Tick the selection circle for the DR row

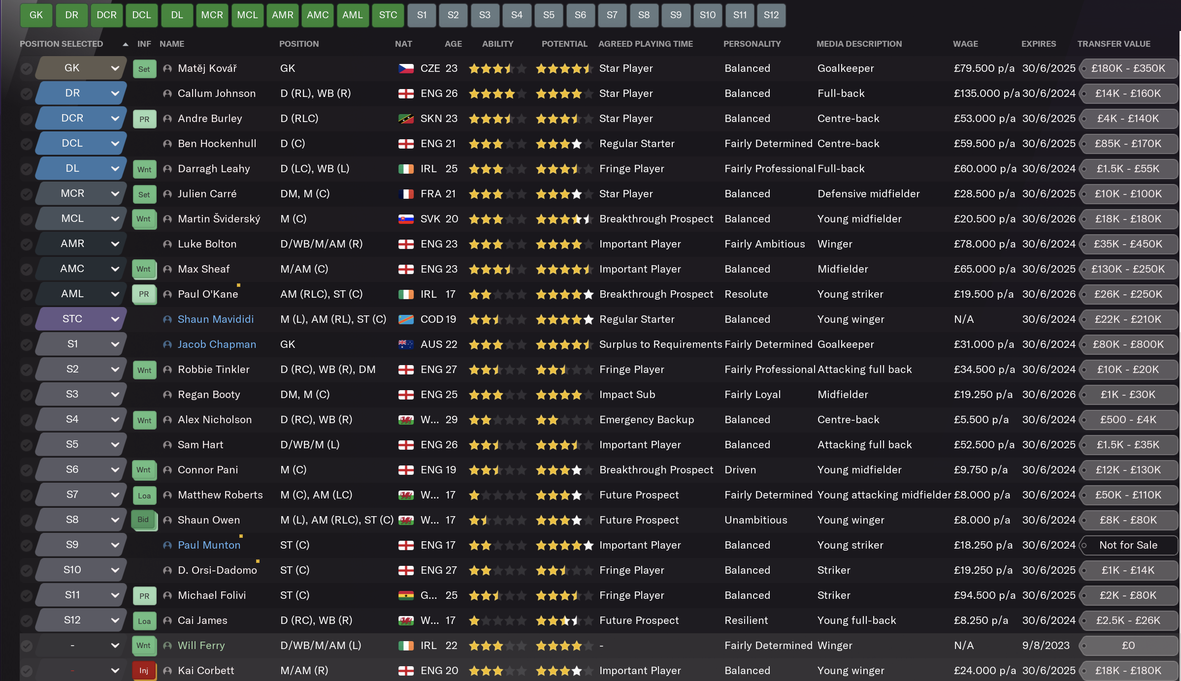[27, 93]
